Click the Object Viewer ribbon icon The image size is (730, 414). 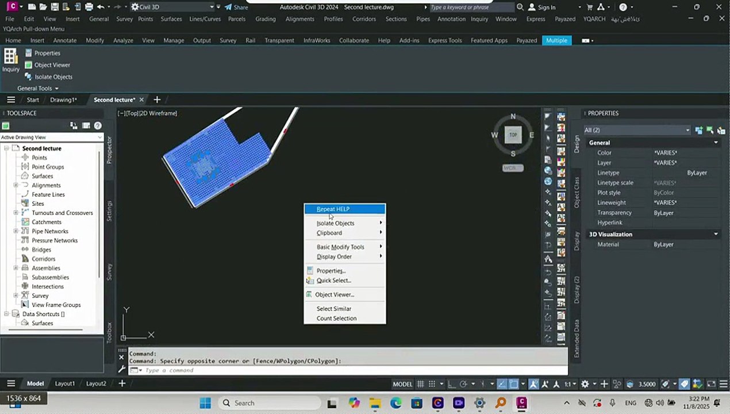pyautogui.click(x=29, y=65)
